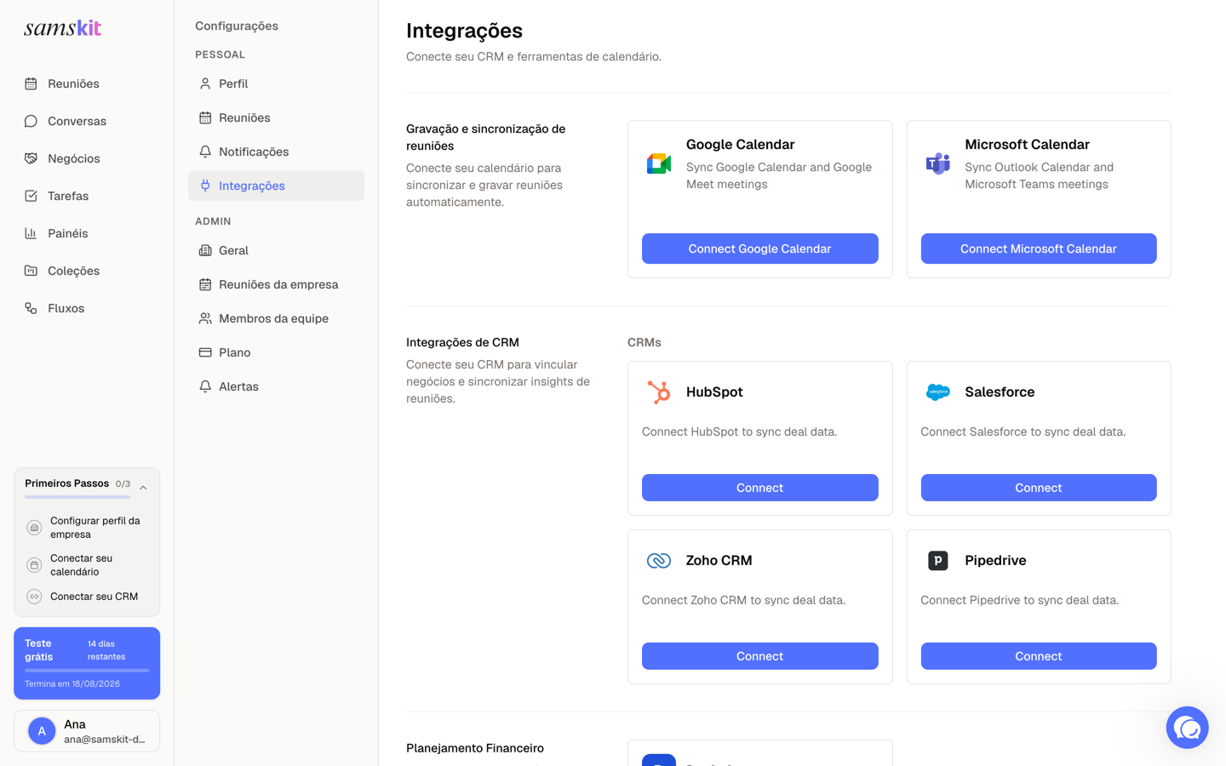Go to Negócios page
This screenshot has width=1226, height=766.
87,158
